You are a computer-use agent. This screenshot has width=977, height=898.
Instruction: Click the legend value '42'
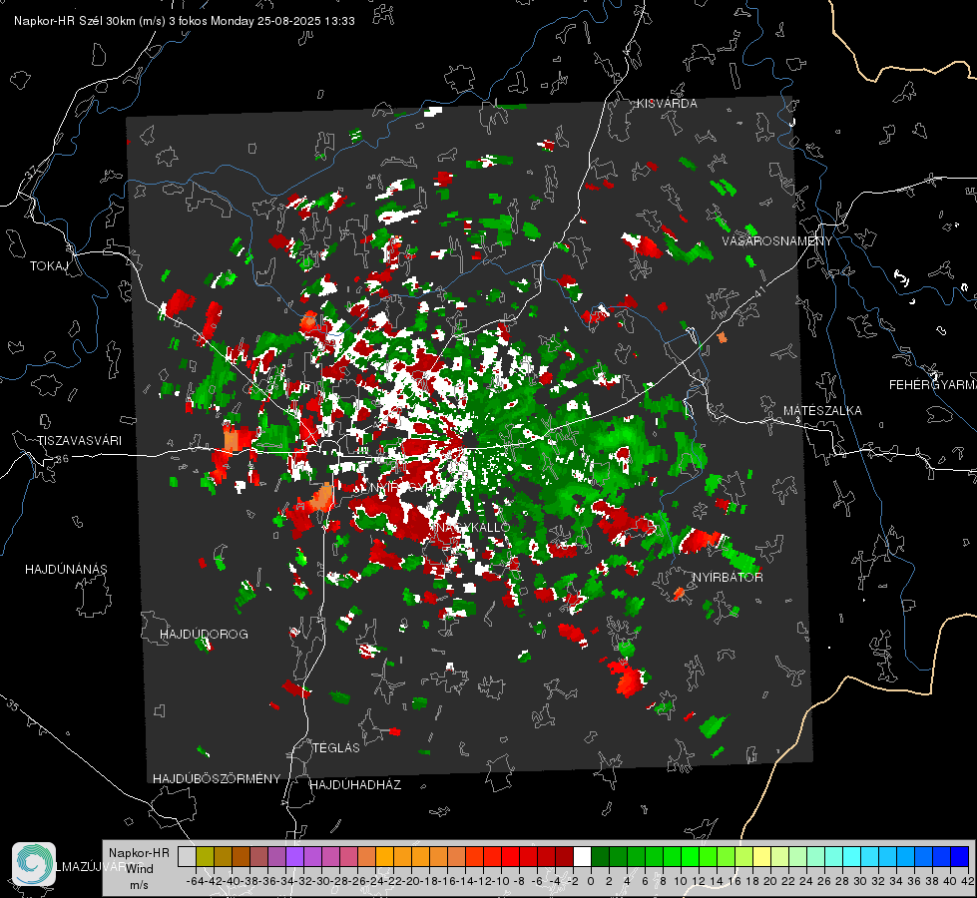[x=968, y=881]
